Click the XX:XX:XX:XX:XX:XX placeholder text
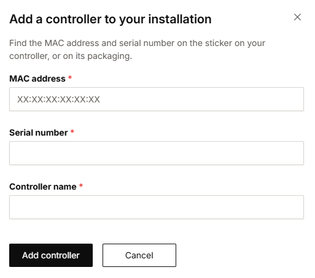 tap(58, 99)
